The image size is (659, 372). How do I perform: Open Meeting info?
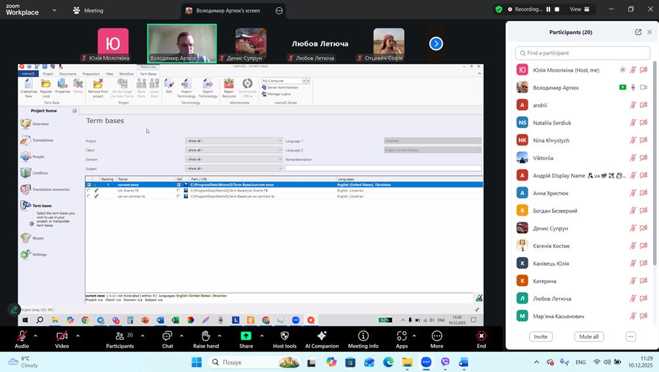click(363, 336)
